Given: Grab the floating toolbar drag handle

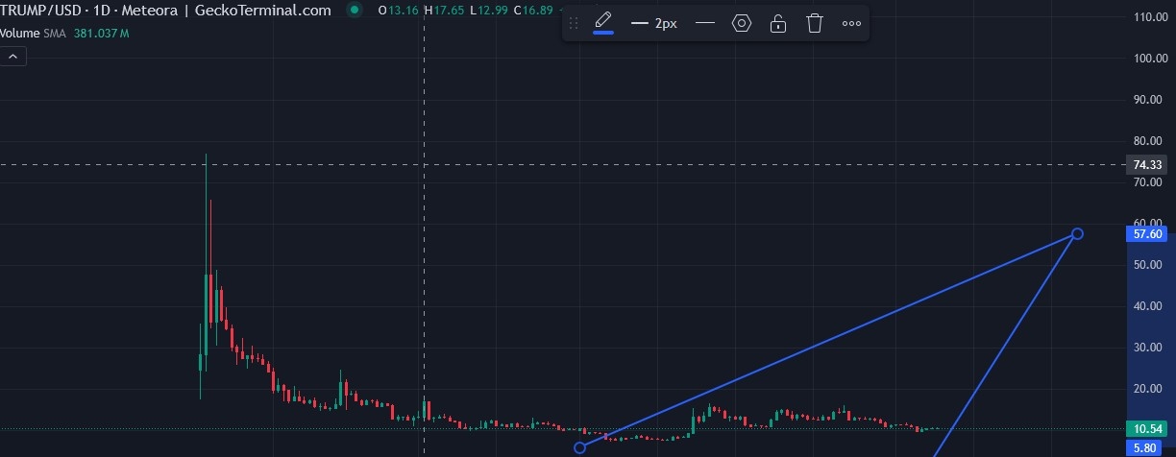Looking at the screenshot, I should pos(575,24).
